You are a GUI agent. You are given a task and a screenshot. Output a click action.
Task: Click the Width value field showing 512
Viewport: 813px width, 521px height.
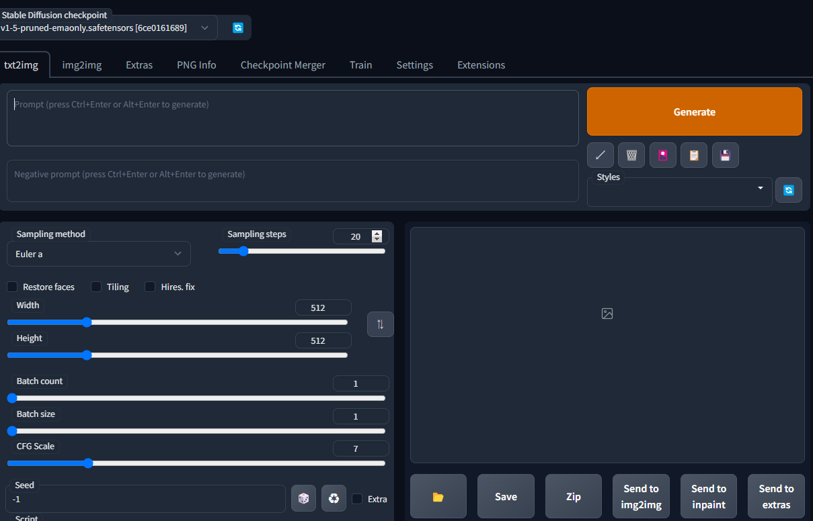(323, 307)
